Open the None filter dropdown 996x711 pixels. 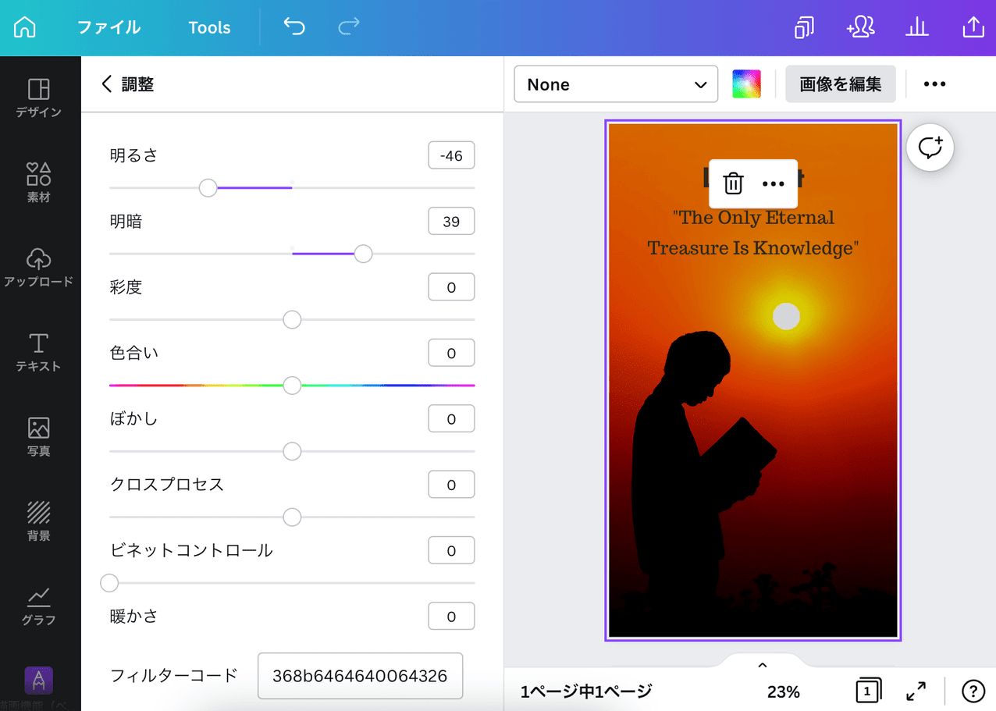616,84
